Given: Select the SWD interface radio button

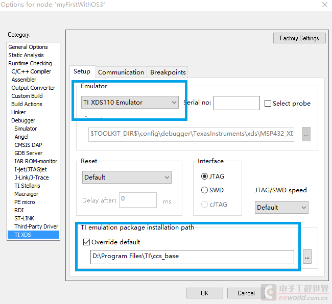Looking at the screenshot, I should coord(204,190).
